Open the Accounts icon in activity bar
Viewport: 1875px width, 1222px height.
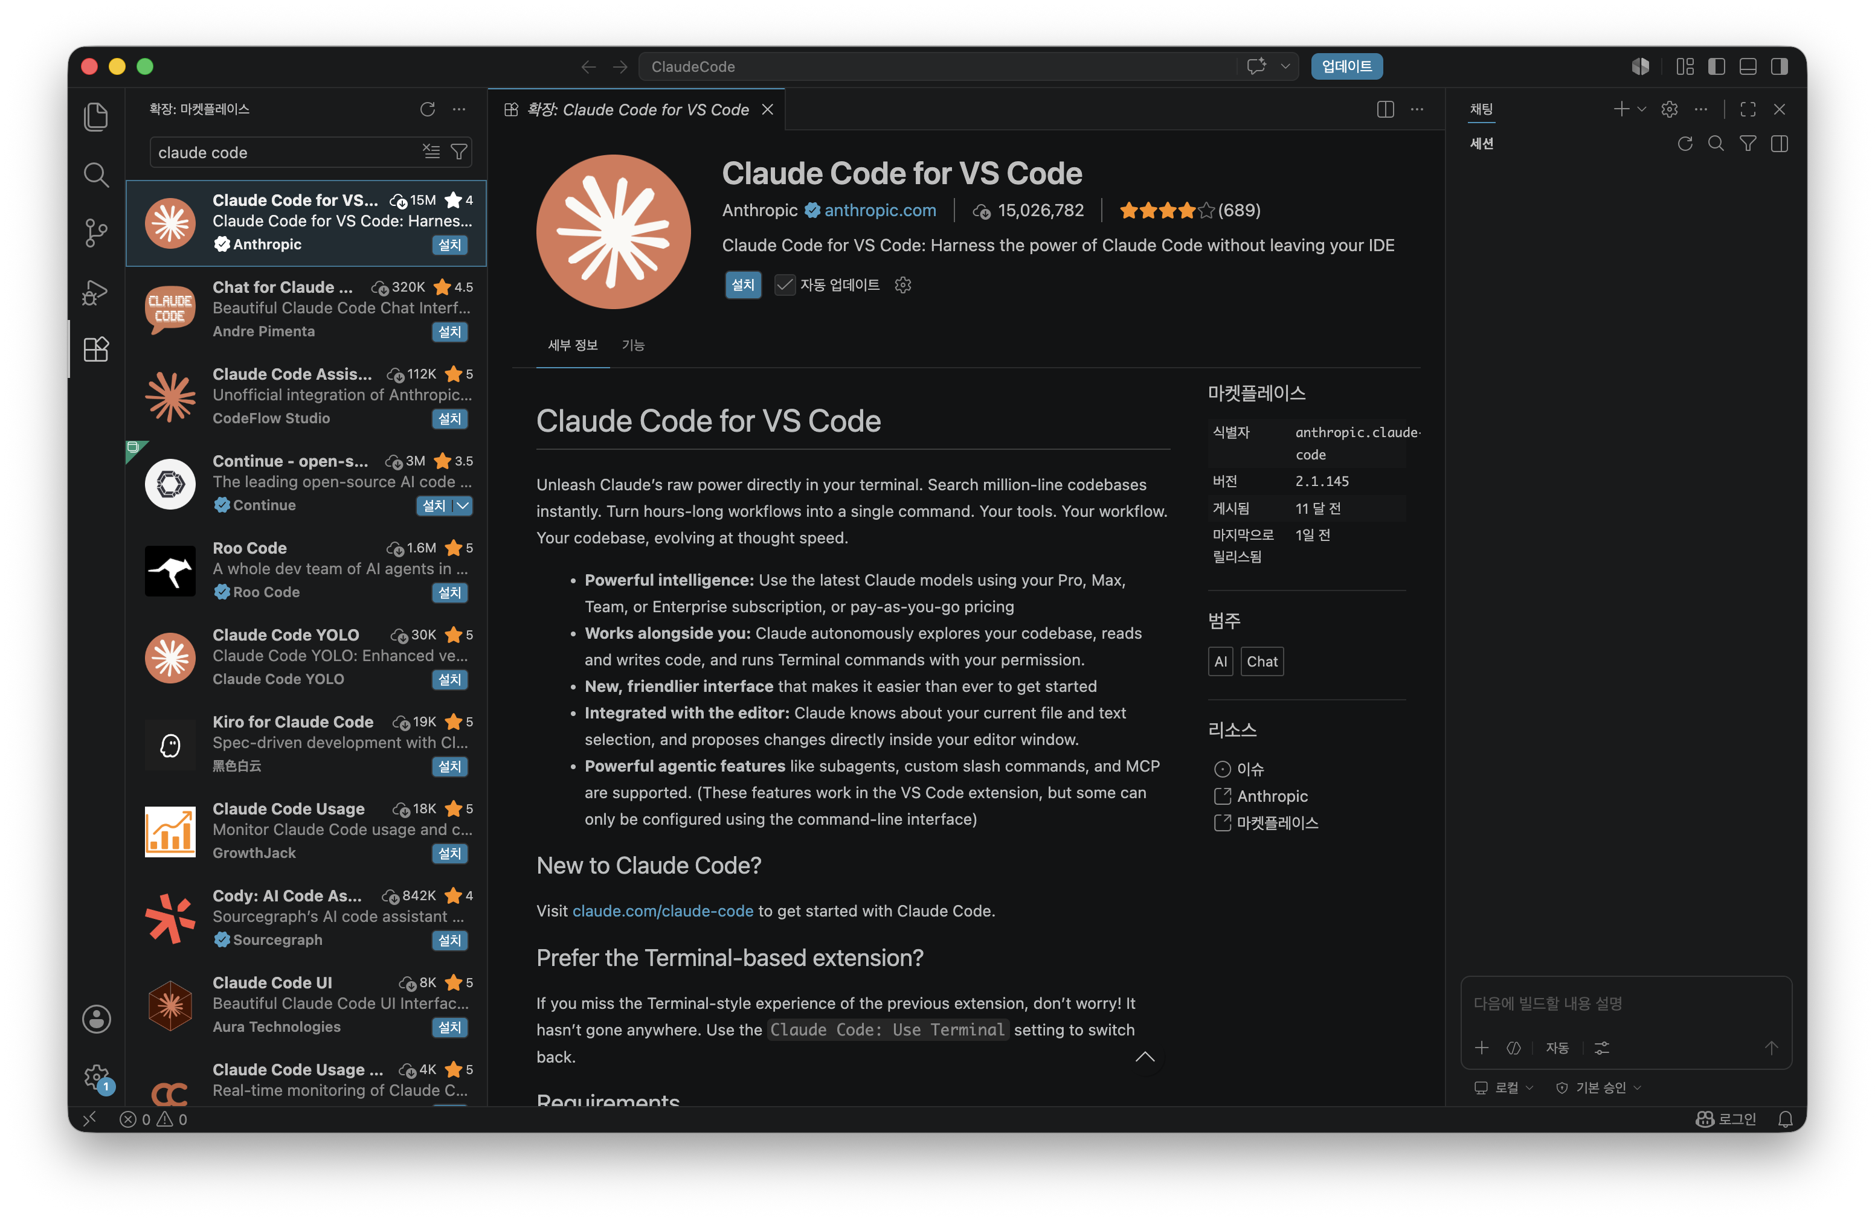(96, 1019)
